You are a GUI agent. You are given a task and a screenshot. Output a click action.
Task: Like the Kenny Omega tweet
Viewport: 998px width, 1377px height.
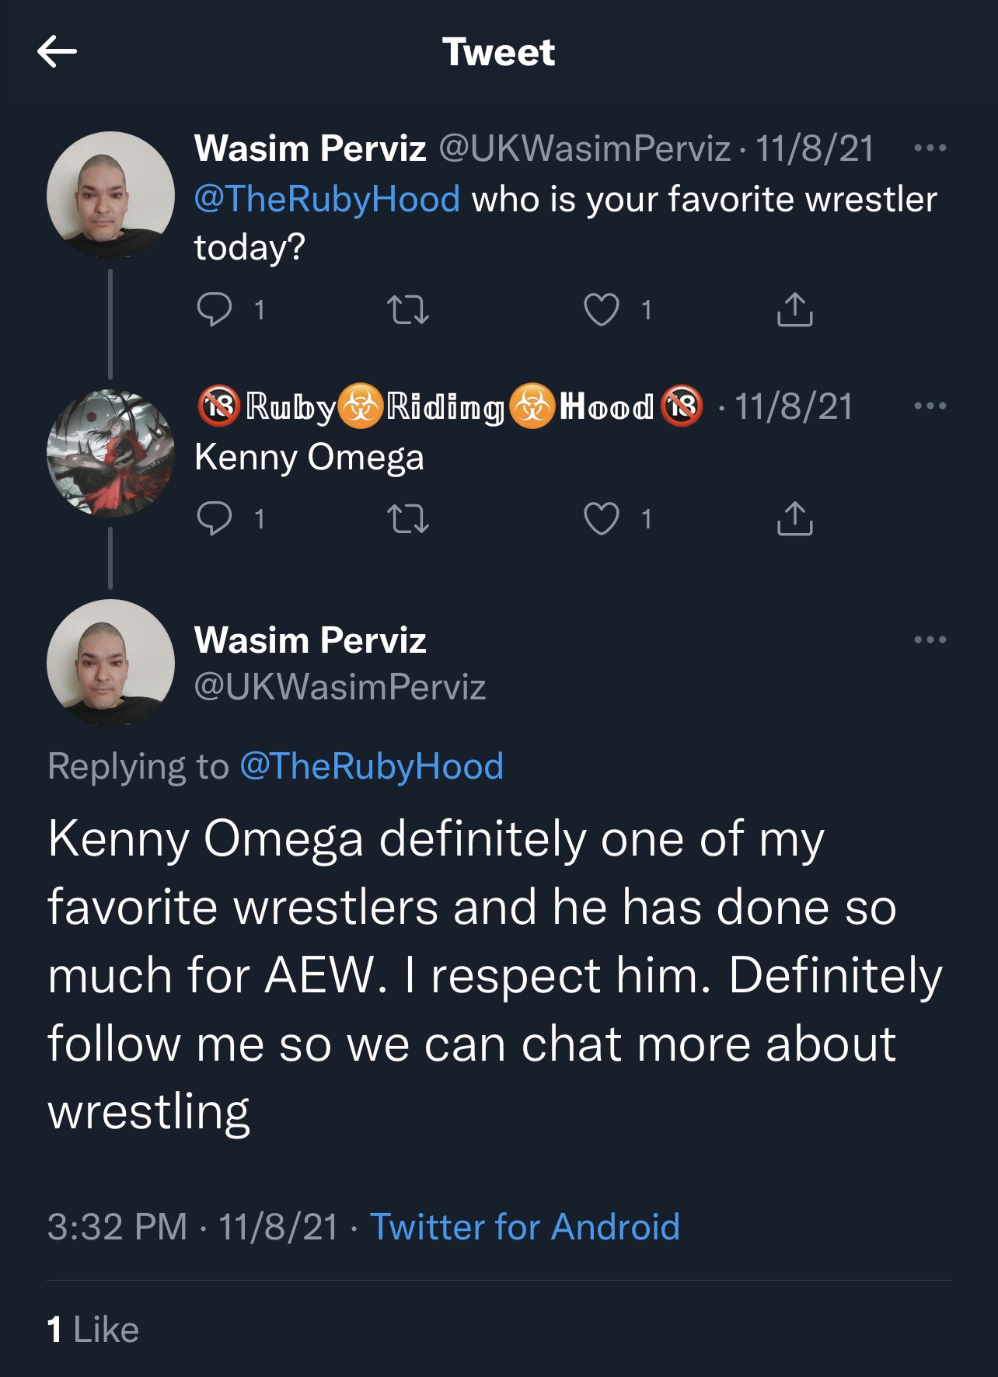click(601, 518)
